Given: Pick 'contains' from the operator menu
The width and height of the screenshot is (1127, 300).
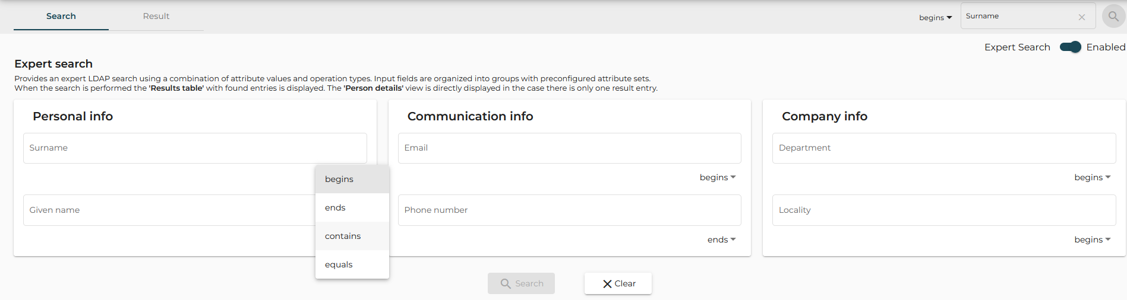Looking at the screenshot, I should click(x=343, y=236).
